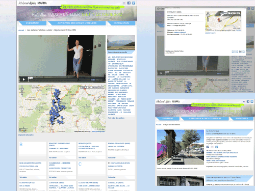Play the video of the woman in doorway
This screenshot has width=255, height=191.
coord(23,79)
